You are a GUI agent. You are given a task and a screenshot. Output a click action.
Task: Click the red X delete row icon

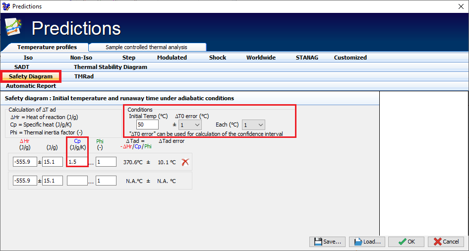point(185,162)
